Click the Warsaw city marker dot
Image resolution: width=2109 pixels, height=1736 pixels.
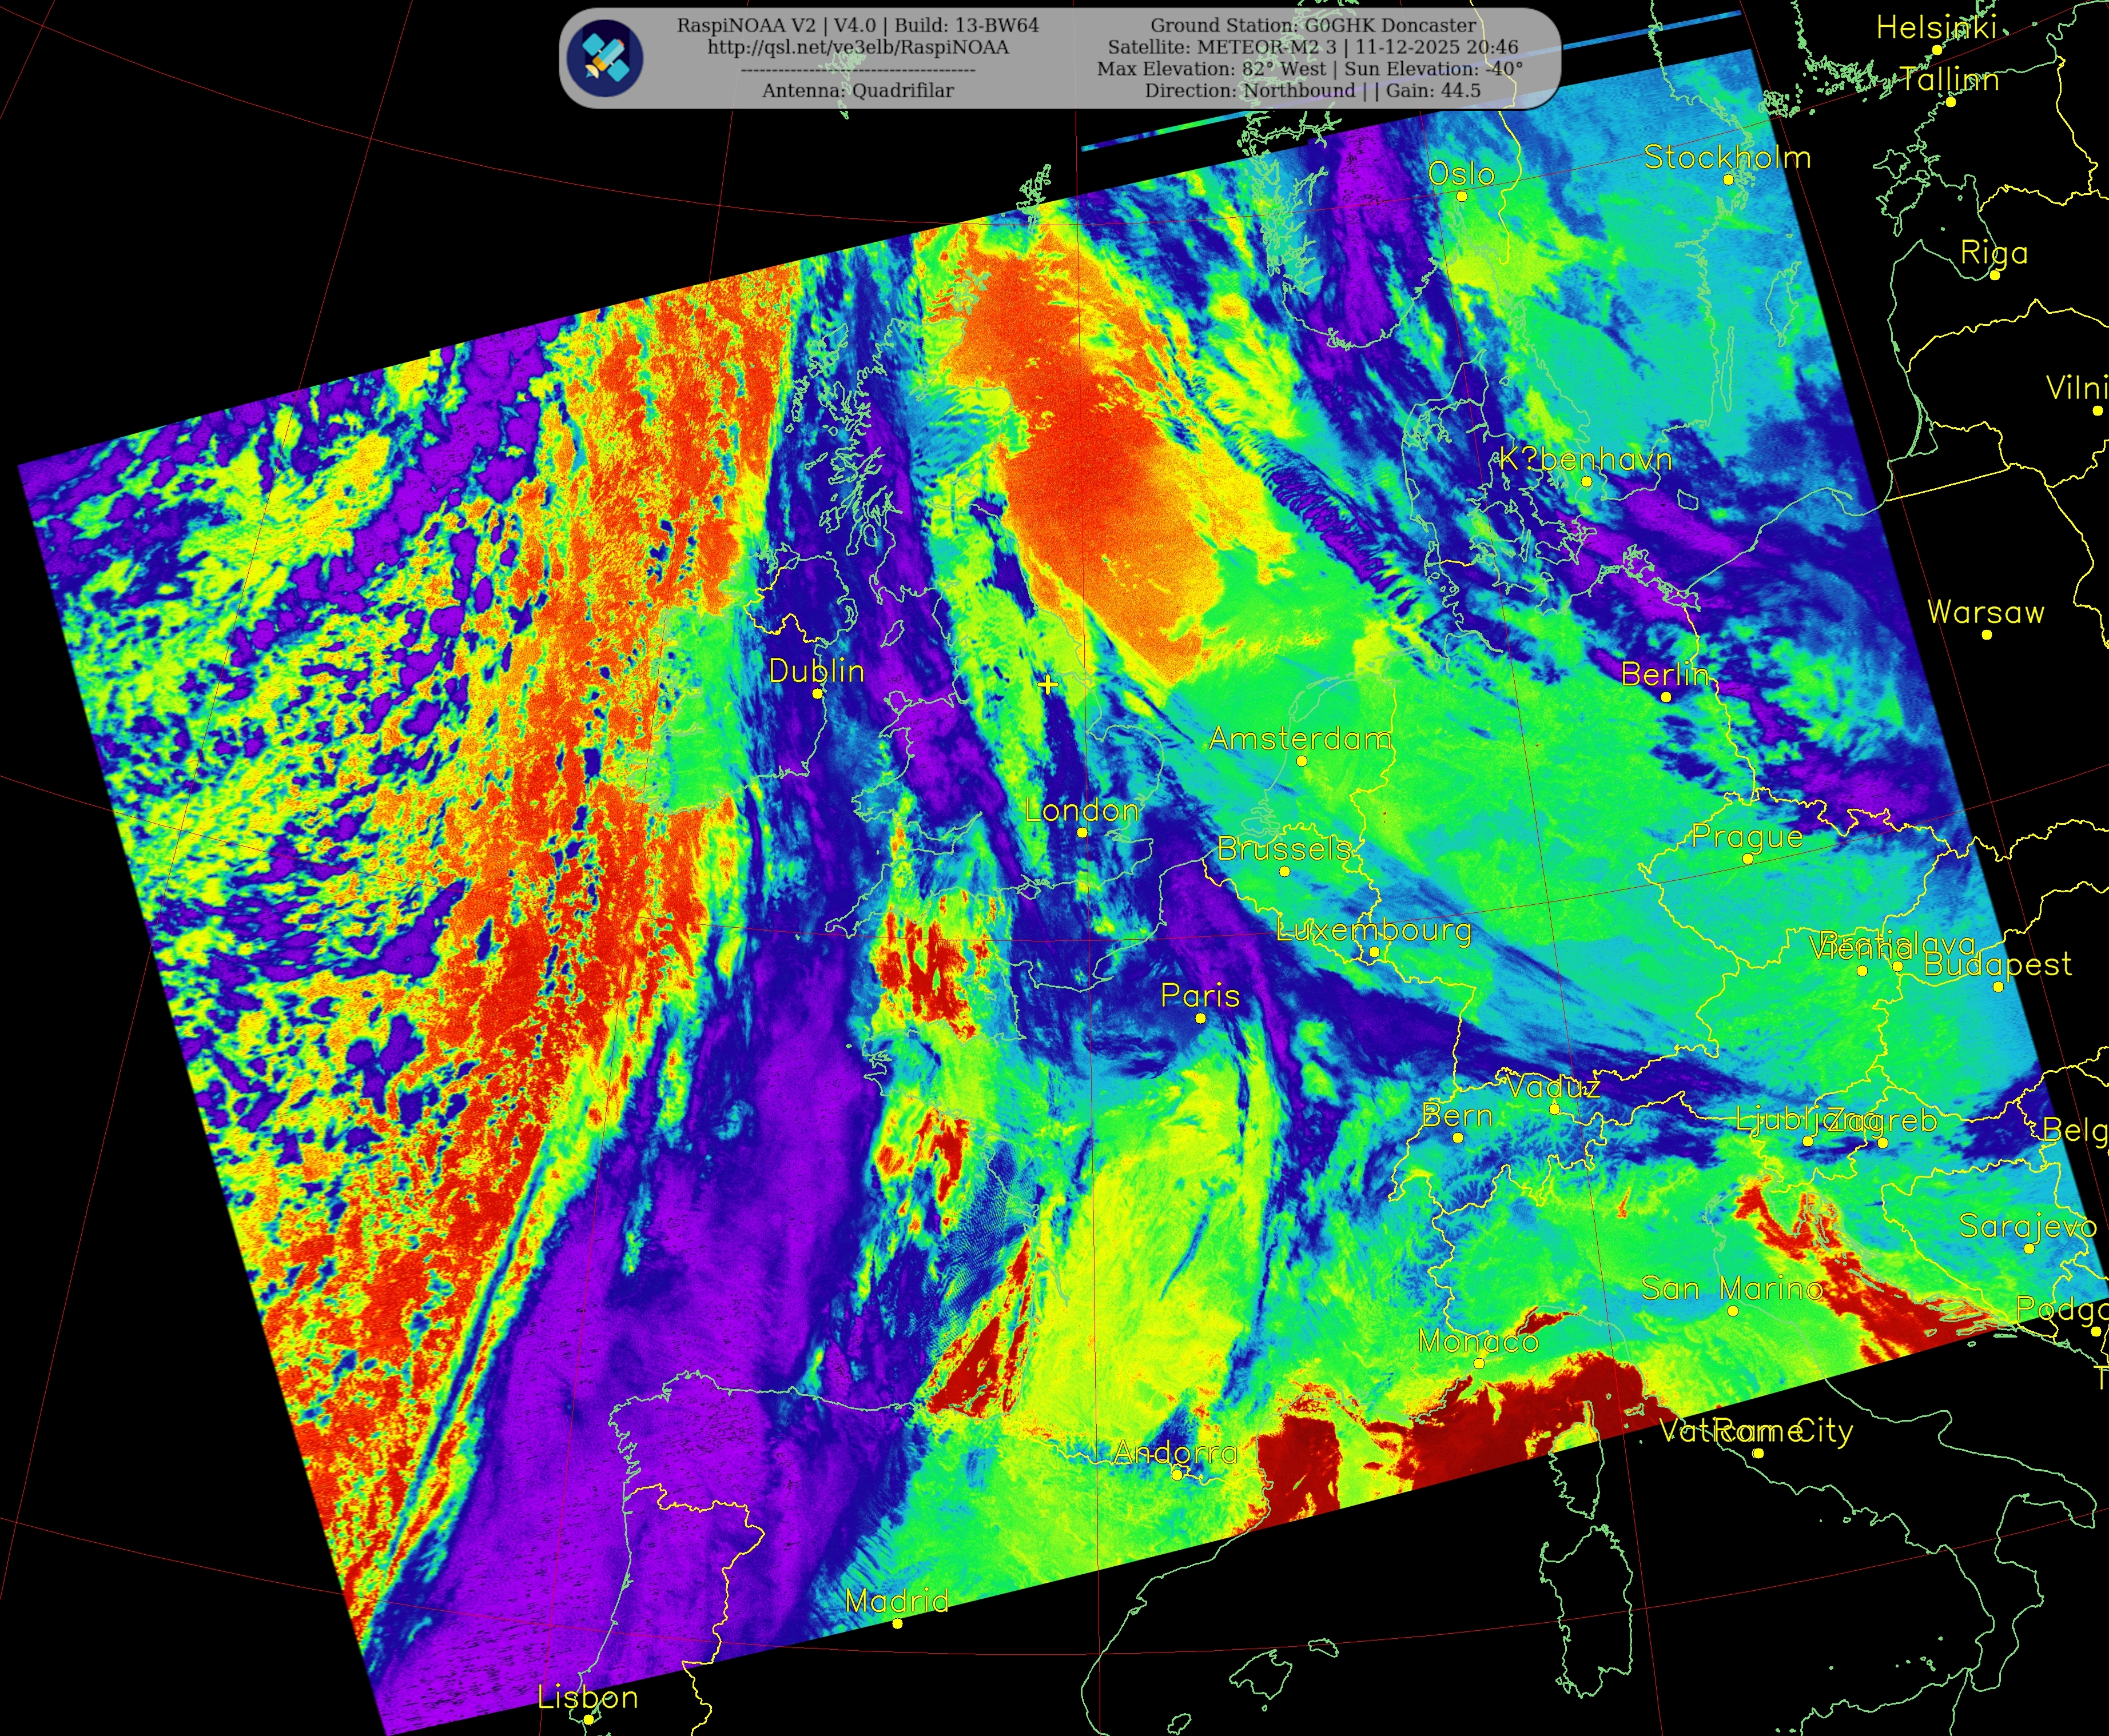(x=1987, y=634)
